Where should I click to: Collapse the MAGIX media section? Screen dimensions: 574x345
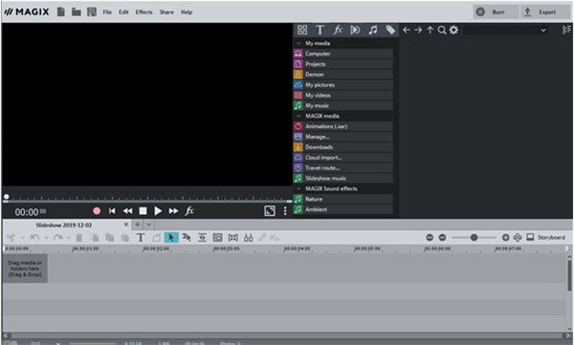point(298,116)
